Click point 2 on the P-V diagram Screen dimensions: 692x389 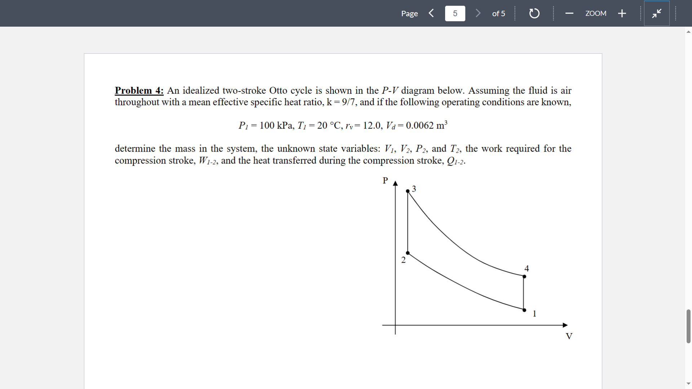tap(408, 253)
